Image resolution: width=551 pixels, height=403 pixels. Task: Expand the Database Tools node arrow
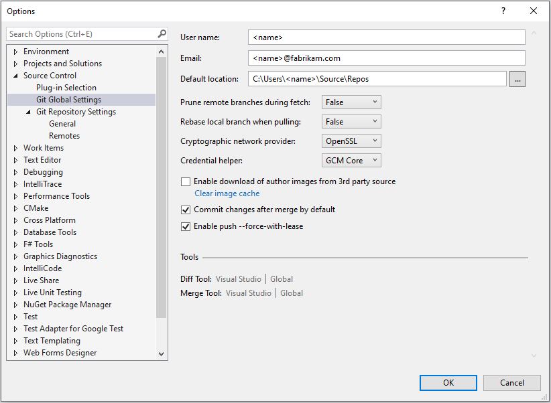pyautogui.click(x=15, y=232)
